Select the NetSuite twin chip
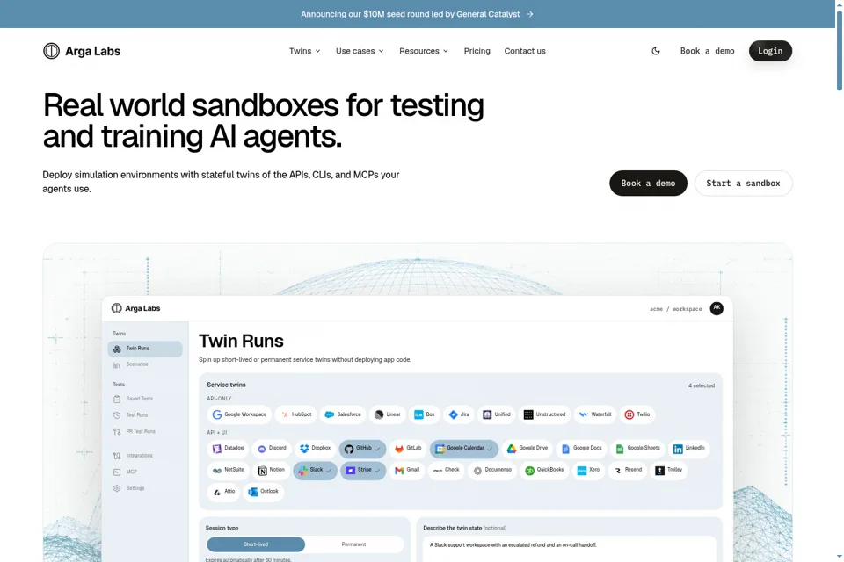 229,471
